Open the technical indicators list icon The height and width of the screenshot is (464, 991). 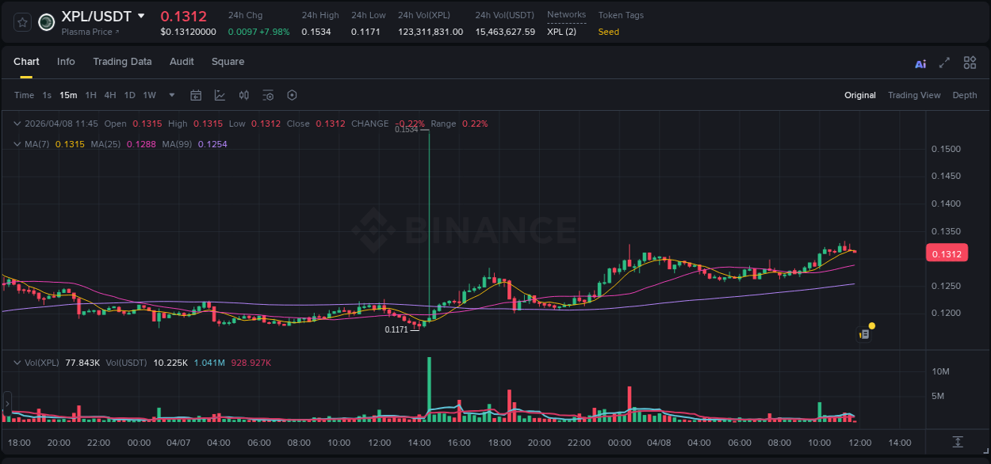pos(268,95)
